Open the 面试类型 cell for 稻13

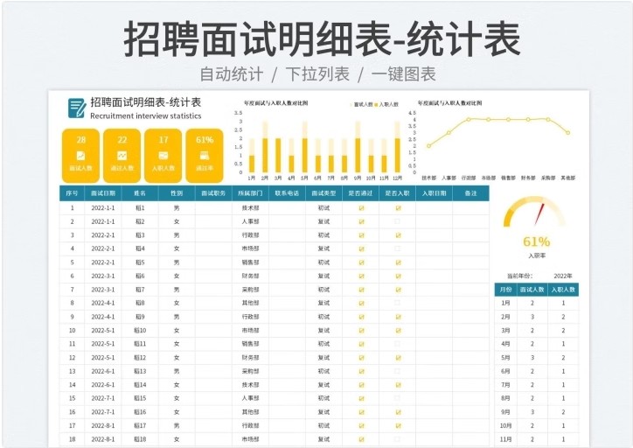pyautogui.click(x=323, y=371)
